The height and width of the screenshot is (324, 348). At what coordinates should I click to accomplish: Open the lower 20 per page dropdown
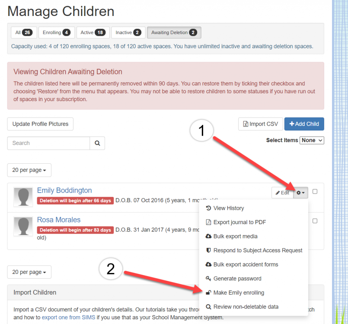pos(29,272)
